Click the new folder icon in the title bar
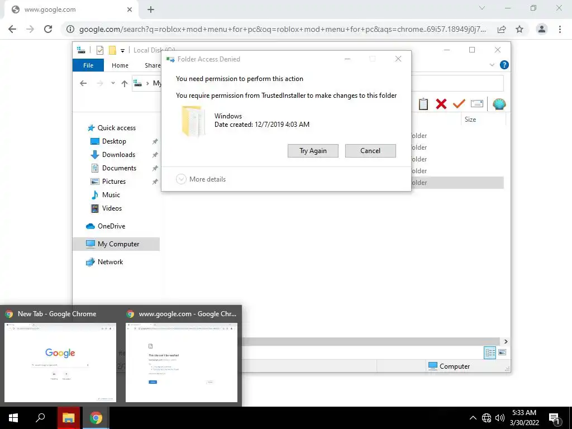572x429 pixels. pyautogui.click(x=112, y=50)
